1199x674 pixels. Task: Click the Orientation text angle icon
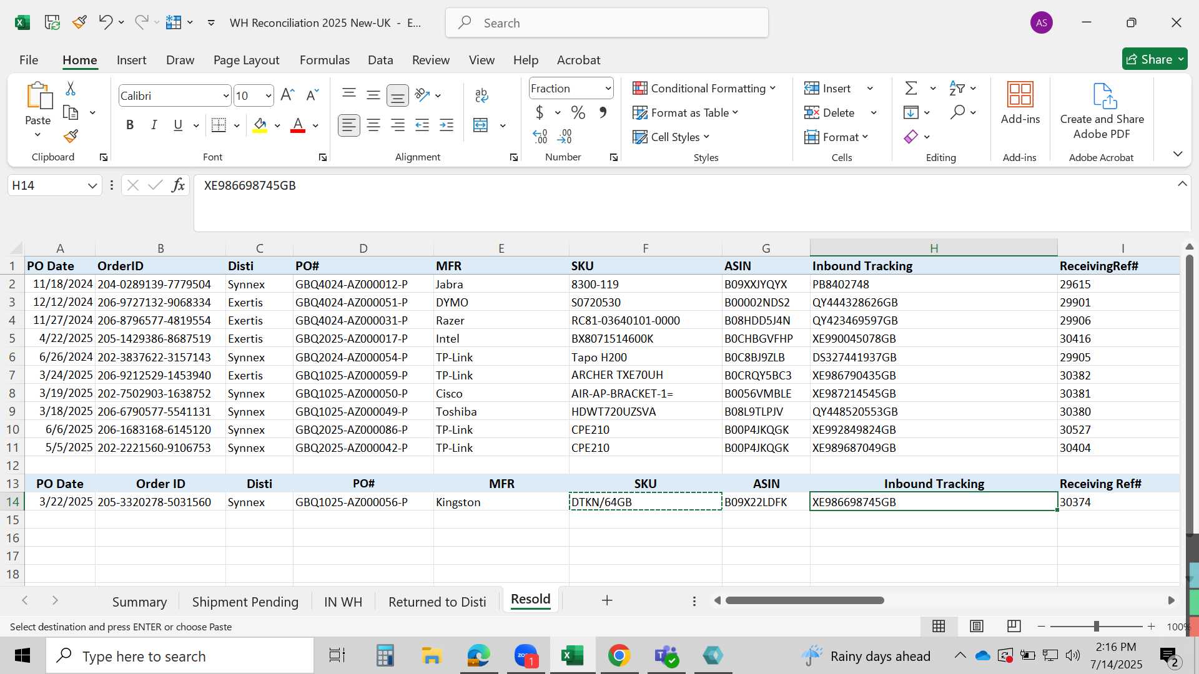(x=422, y=95)
